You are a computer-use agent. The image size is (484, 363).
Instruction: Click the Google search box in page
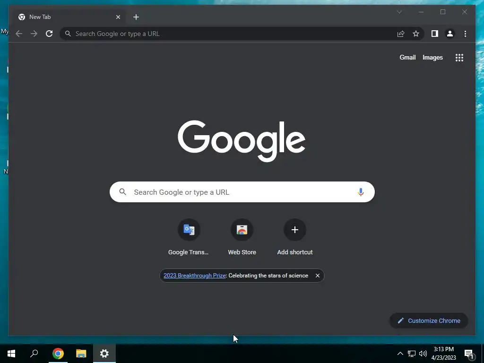(242, 192)
